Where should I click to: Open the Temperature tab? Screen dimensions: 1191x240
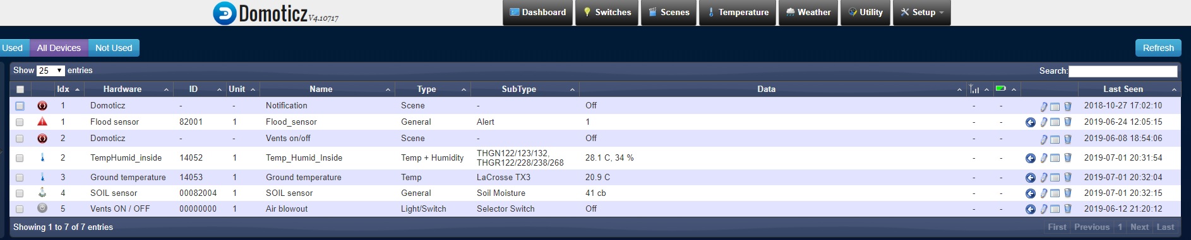pyautogui.click(x=738, y=13)
